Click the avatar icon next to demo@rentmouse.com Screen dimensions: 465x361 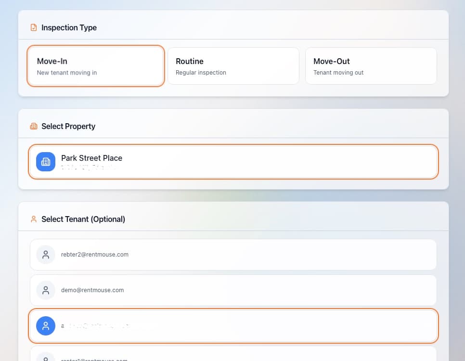[x=45, y=290]
